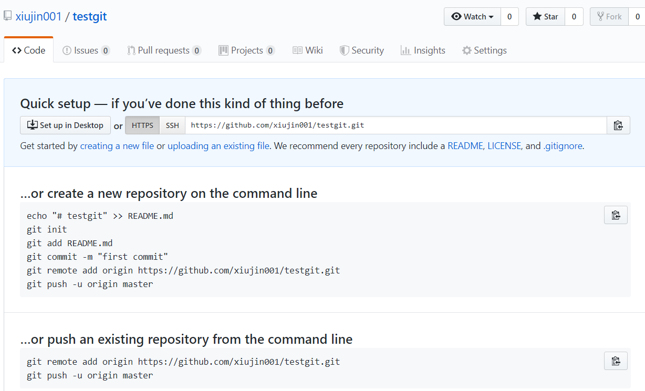Expand the Watch dropdown
This screenshot has width=645, height=391.
(473, 17)
